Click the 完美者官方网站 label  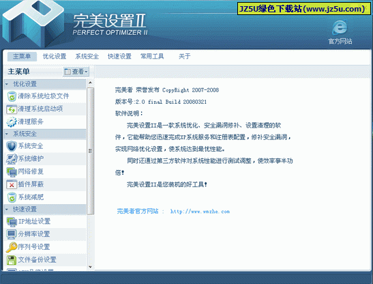coord(138,211)
